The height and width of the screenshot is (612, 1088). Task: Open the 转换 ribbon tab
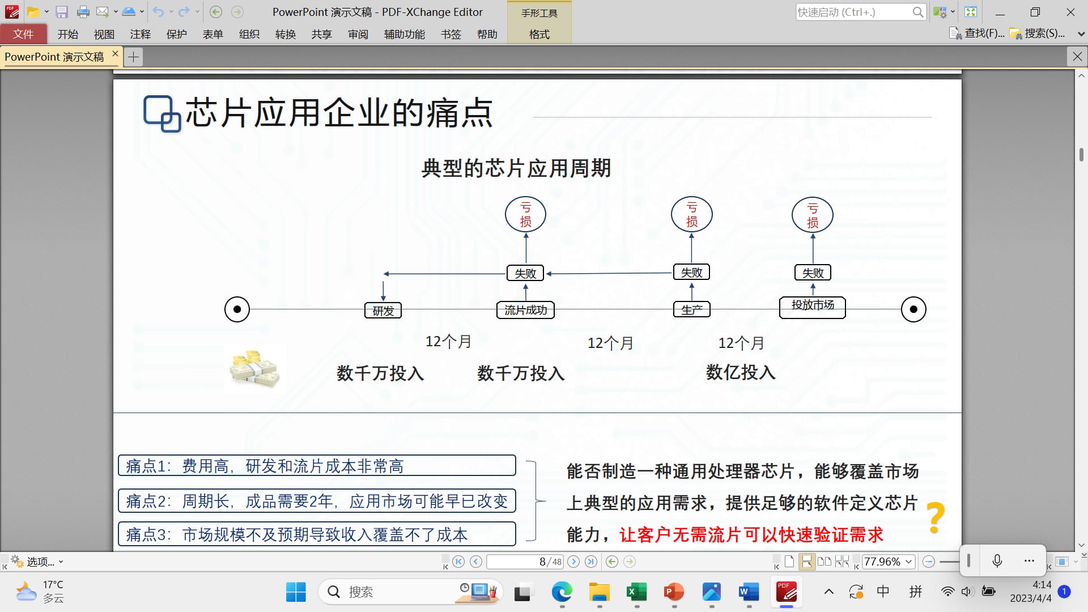tap(285, 34)
